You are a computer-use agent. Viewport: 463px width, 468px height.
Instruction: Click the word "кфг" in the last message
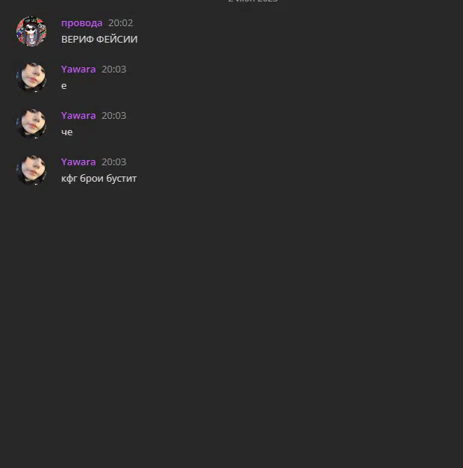pyautogui.click(x=69, y=179)
